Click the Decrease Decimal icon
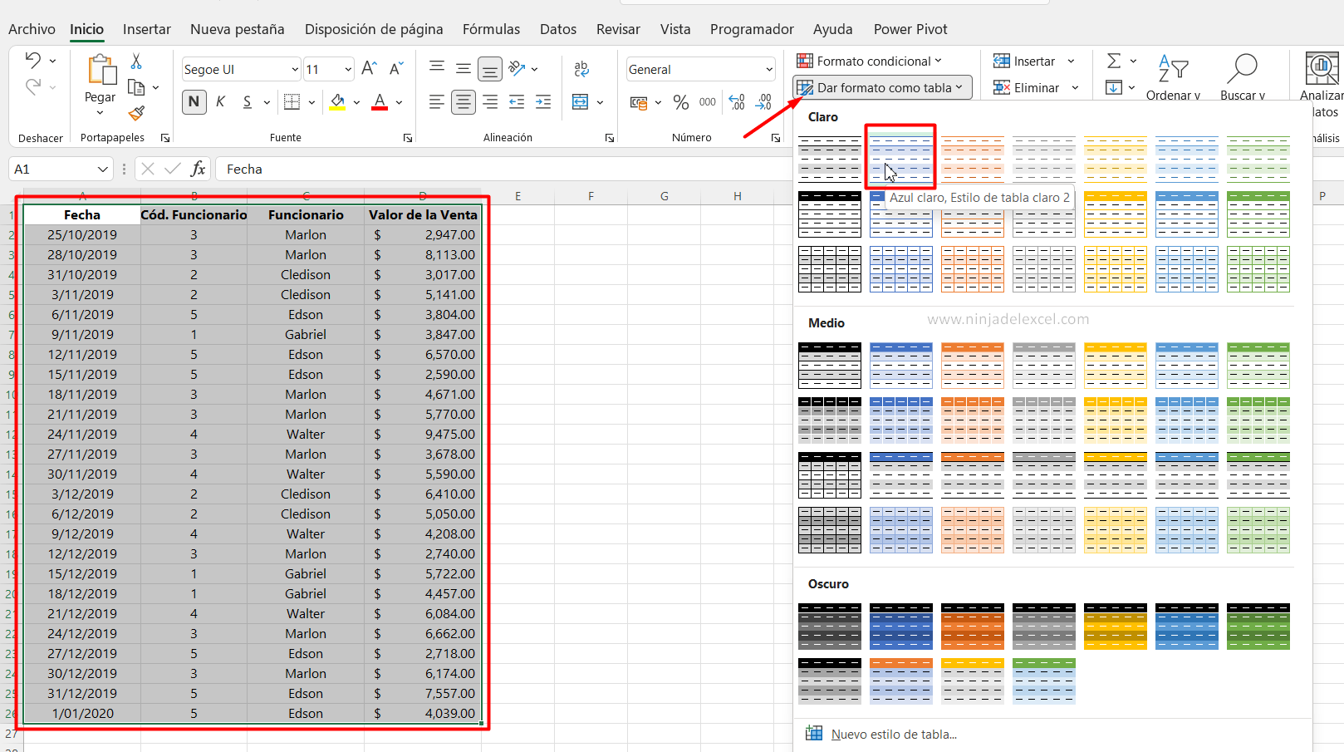 [x=763, y=102]
